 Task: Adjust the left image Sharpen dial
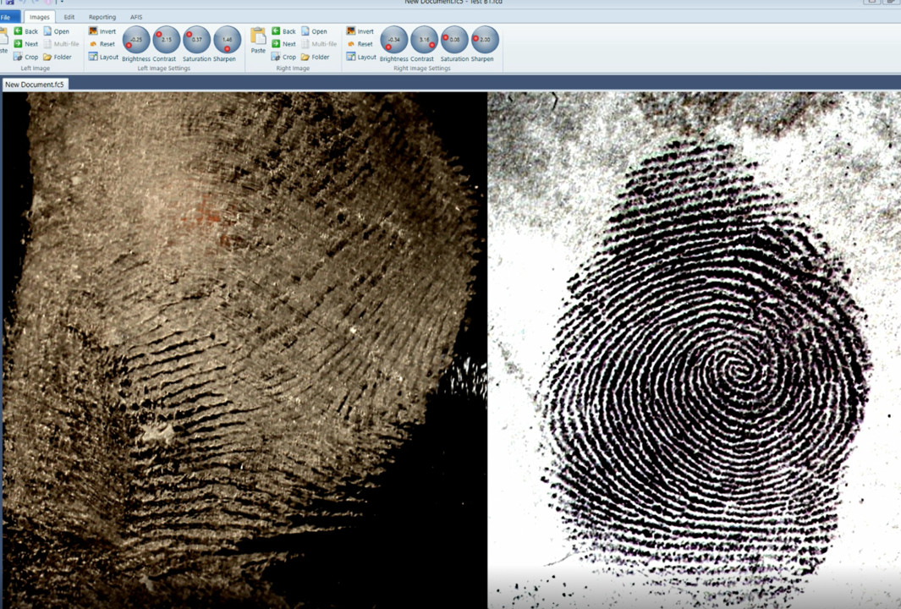coord(227,40)
